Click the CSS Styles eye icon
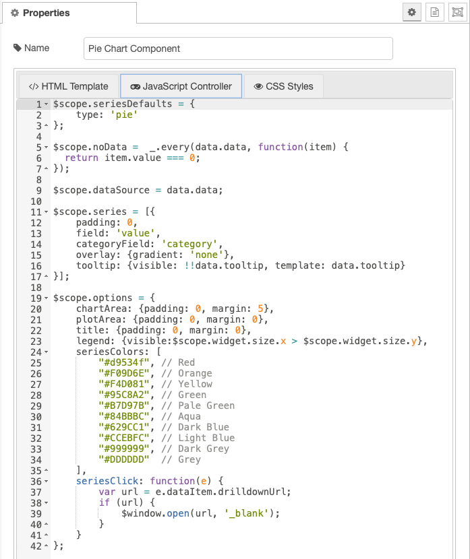470x559 pixels. (x=258, y=87)
